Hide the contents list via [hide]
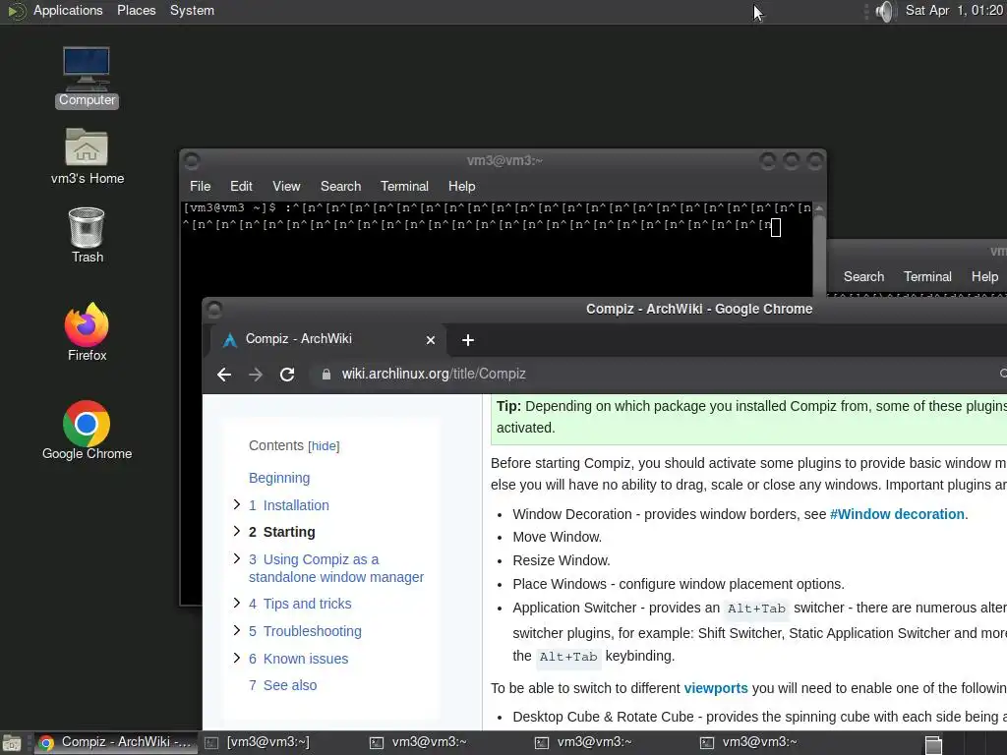1007x755 pixels. point(324,446)
